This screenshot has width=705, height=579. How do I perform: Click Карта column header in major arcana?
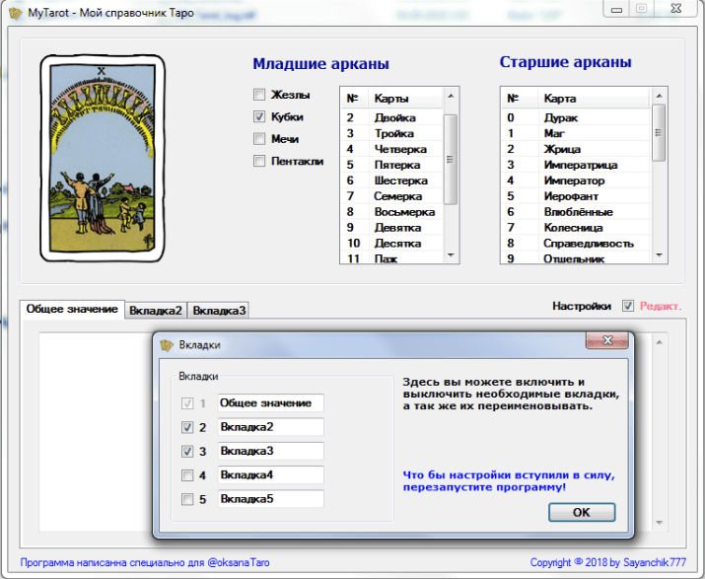(x=594, y=98)
